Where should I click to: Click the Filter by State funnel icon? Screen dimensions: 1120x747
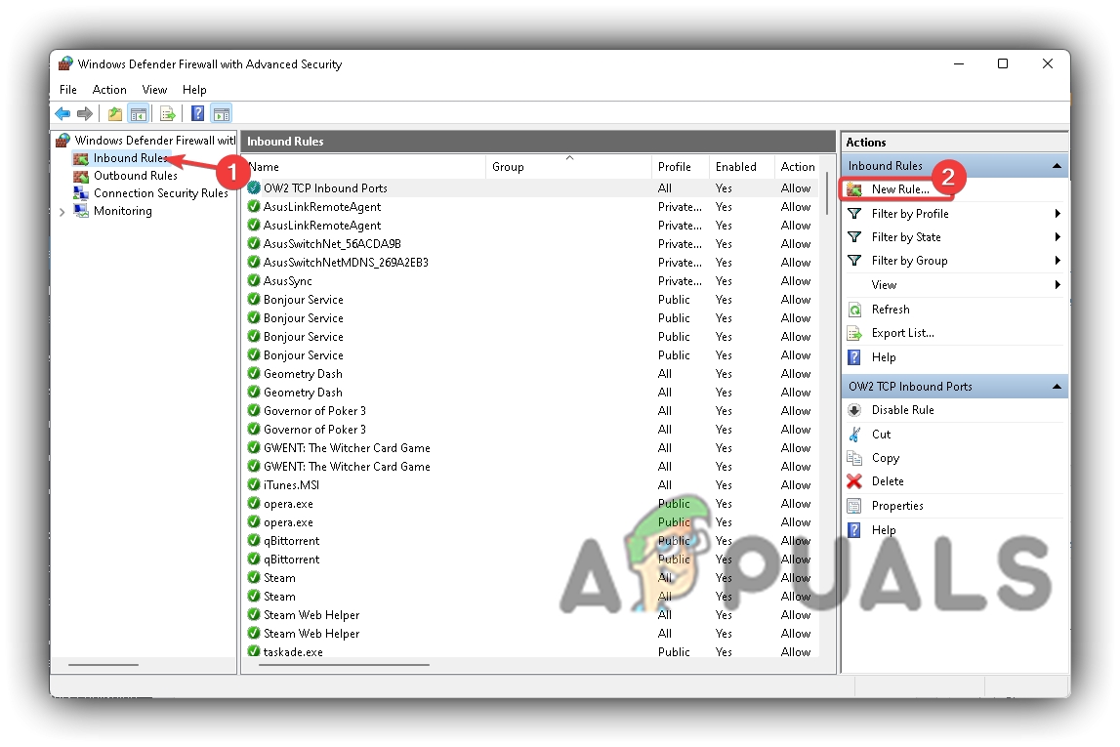point(854,237)
